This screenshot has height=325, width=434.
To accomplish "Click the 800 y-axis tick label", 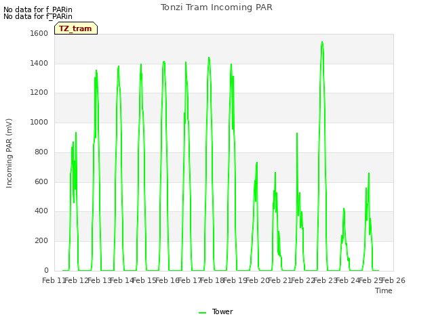I will pos(41,152).
